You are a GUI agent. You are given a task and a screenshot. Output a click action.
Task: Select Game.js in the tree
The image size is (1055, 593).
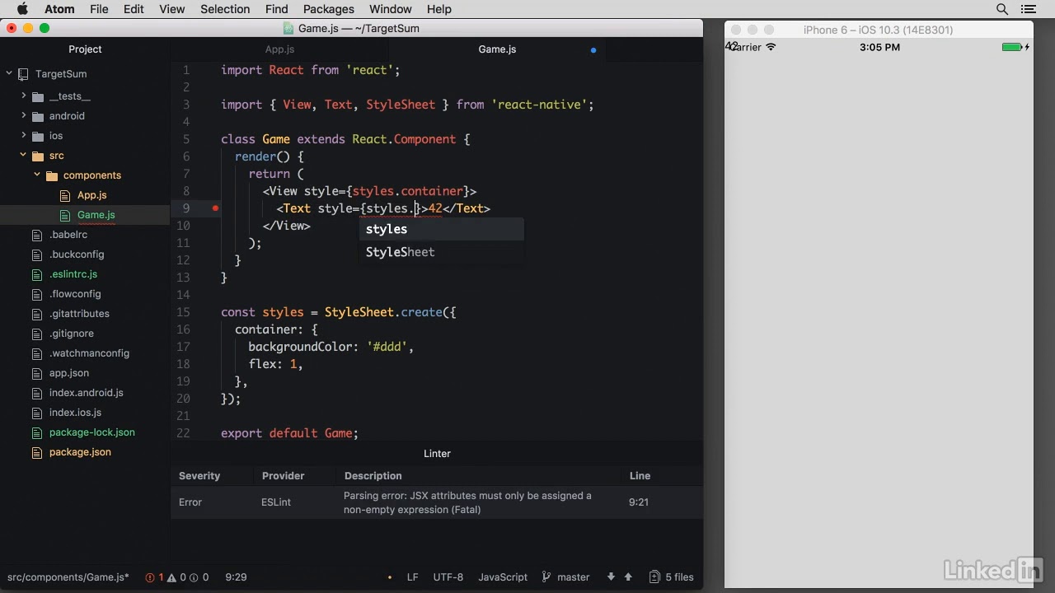[x=96, y=215]
